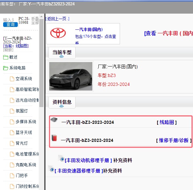Click the scroll-up arrow of sidebar scrollbar
The image size is (193, 190).
[x=42, y=16]
